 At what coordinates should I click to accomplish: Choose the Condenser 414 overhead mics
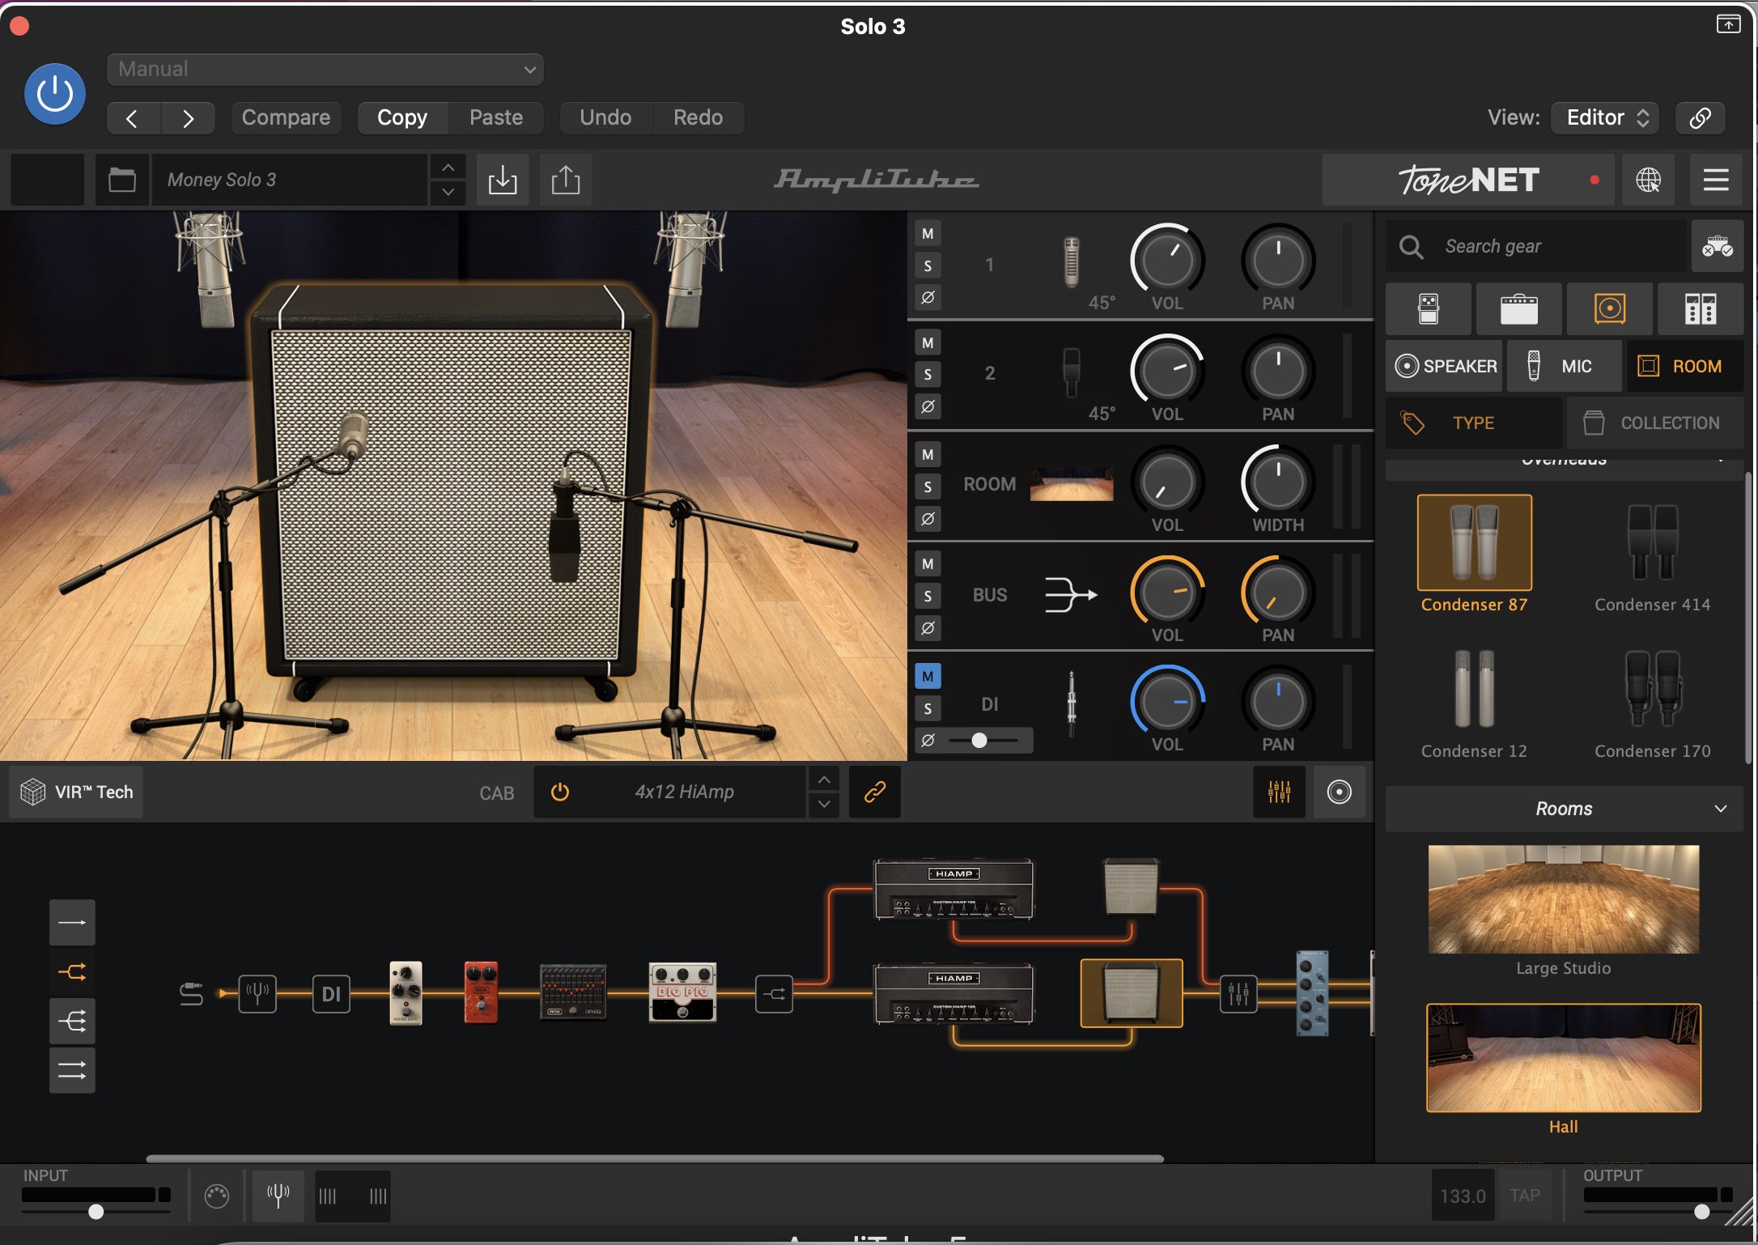[1653, 555]
